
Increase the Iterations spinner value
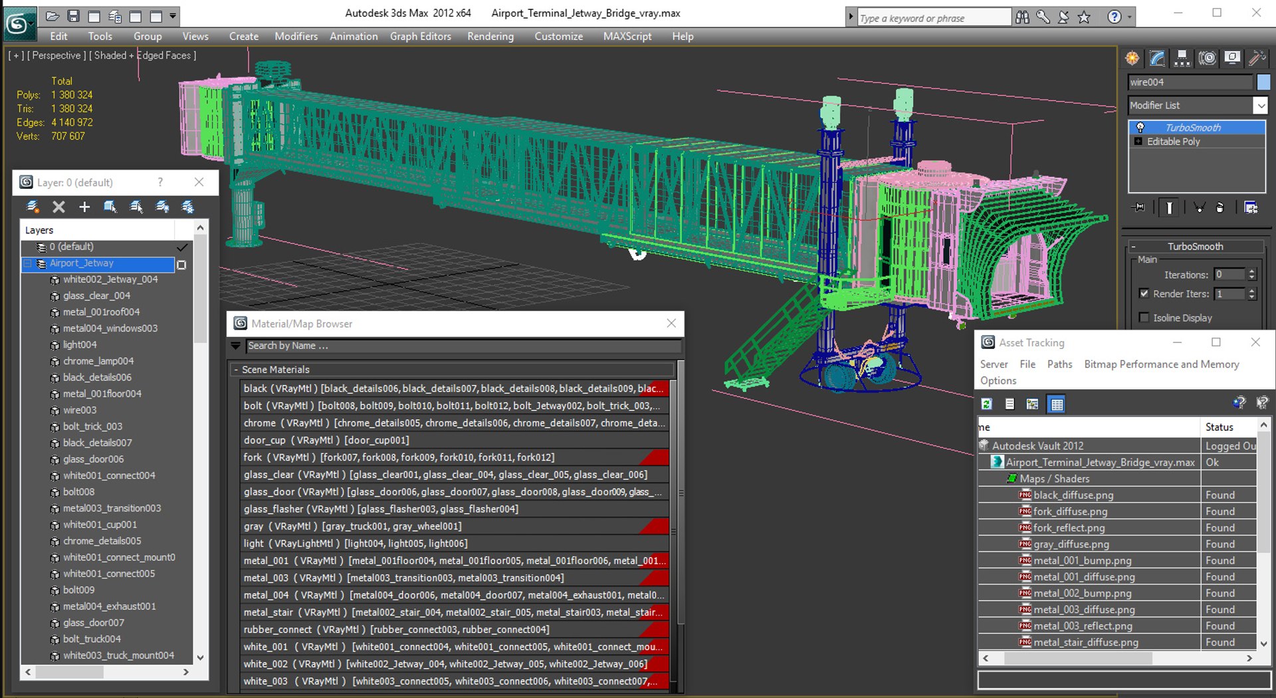coord(1252,271)
